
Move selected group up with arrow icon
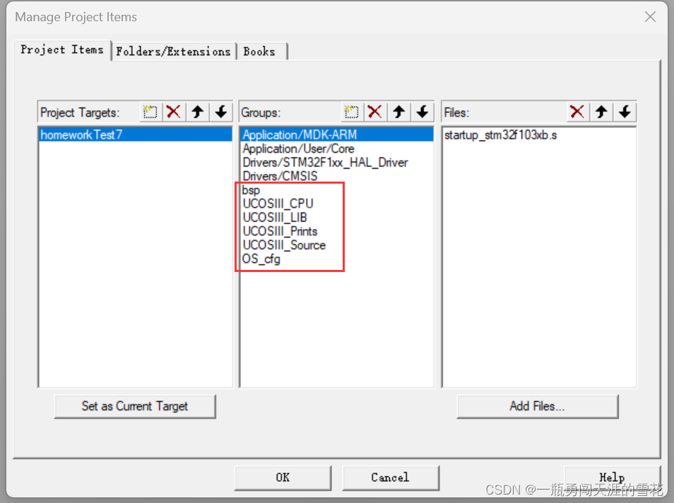click(398, 112)
